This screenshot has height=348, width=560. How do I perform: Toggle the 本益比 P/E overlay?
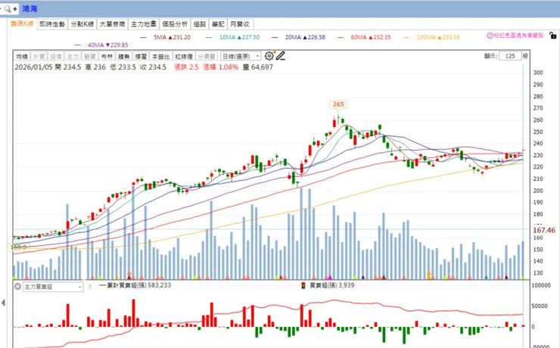160,57
